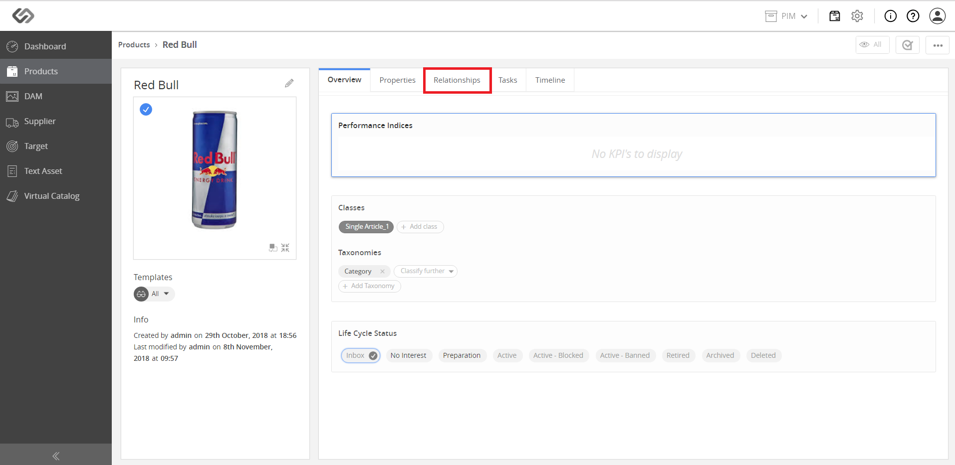Click the Single Article_1 class tag
Viewport: 955px width, 465px height.
point(366,227)
